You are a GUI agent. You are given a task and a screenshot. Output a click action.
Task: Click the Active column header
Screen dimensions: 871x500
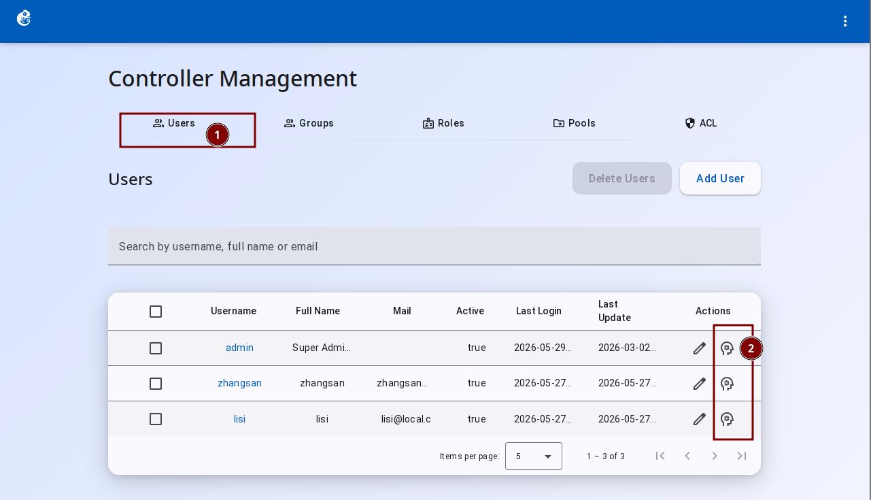[x=470, y=311]
